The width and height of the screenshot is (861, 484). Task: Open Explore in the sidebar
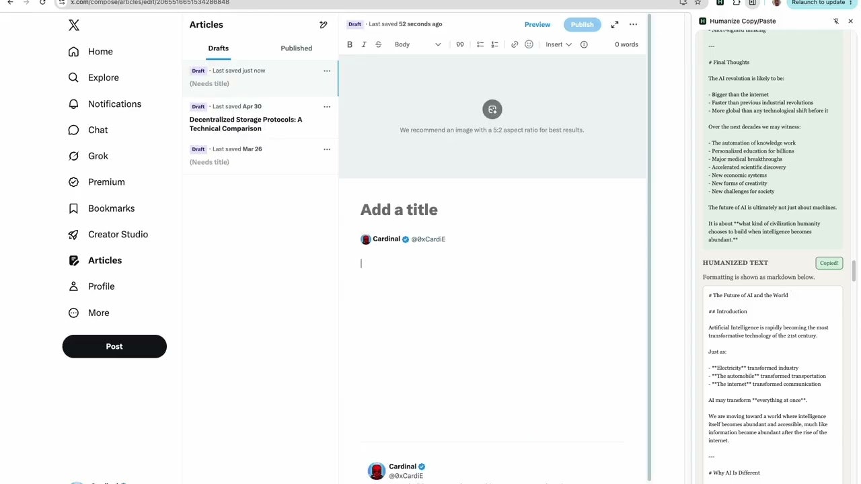pos(93,77)
